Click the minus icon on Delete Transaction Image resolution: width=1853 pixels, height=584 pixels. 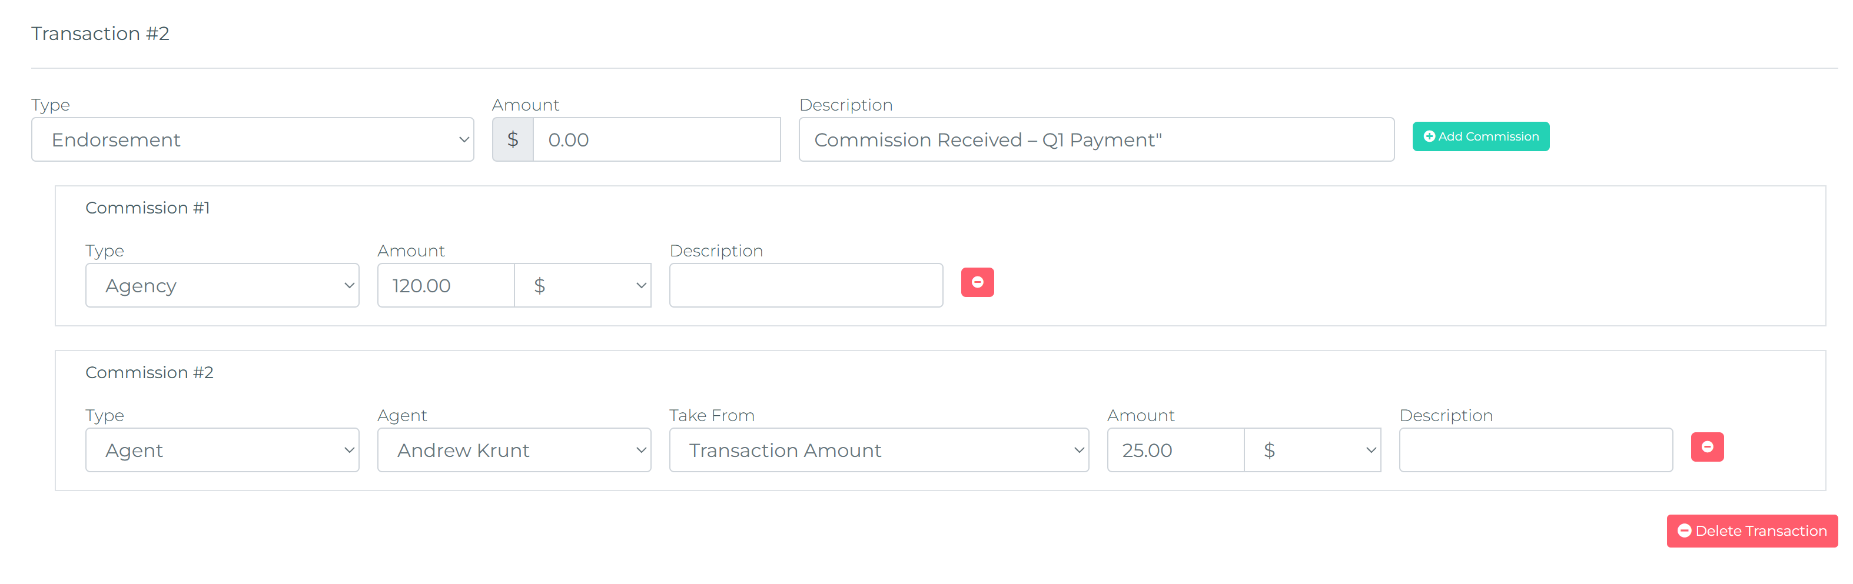[x=1685, y=531]
